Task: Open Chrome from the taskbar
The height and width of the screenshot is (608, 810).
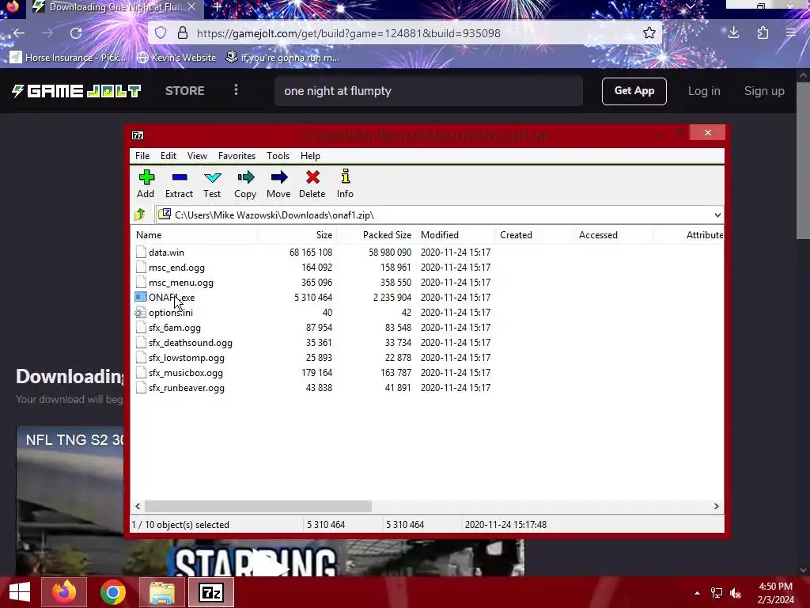Action: tap(113, 592)
